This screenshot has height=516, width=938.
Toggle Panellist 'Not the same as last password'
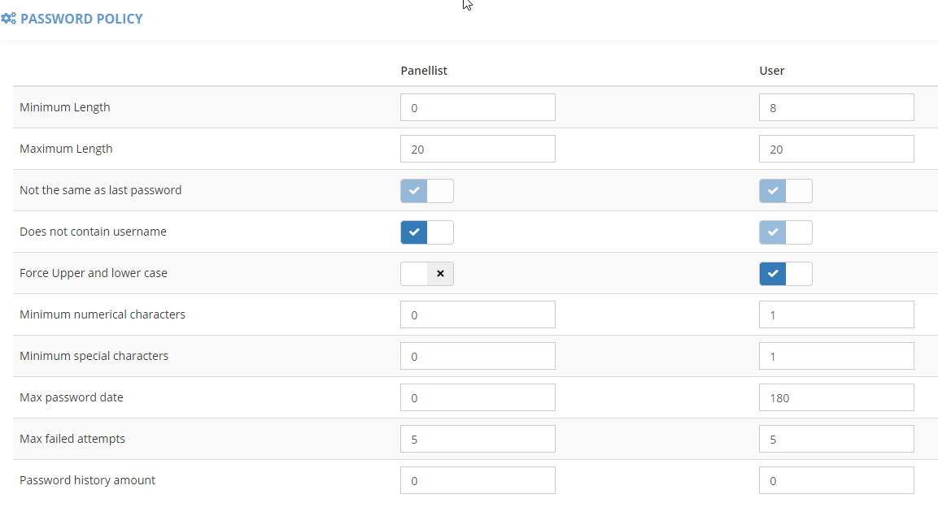(426, 191)
